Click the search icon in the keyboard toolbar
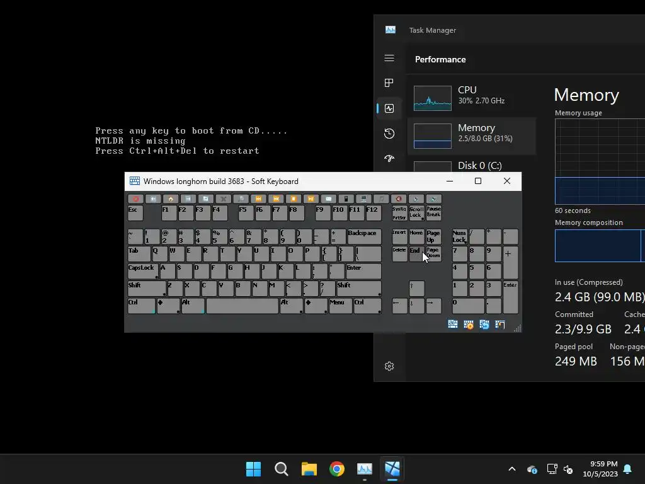 (x=241, y=199)
